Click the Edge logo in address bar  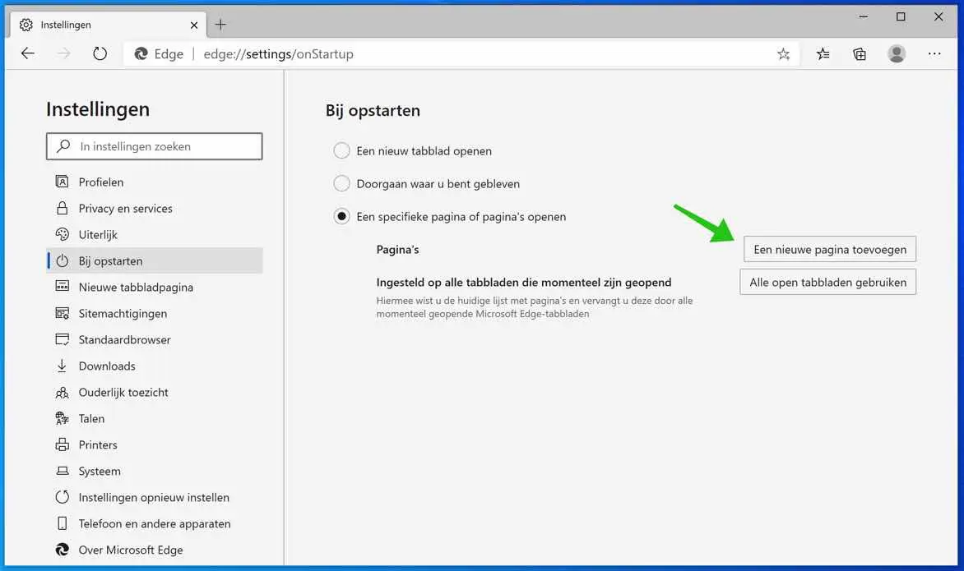tap(141, 54)
